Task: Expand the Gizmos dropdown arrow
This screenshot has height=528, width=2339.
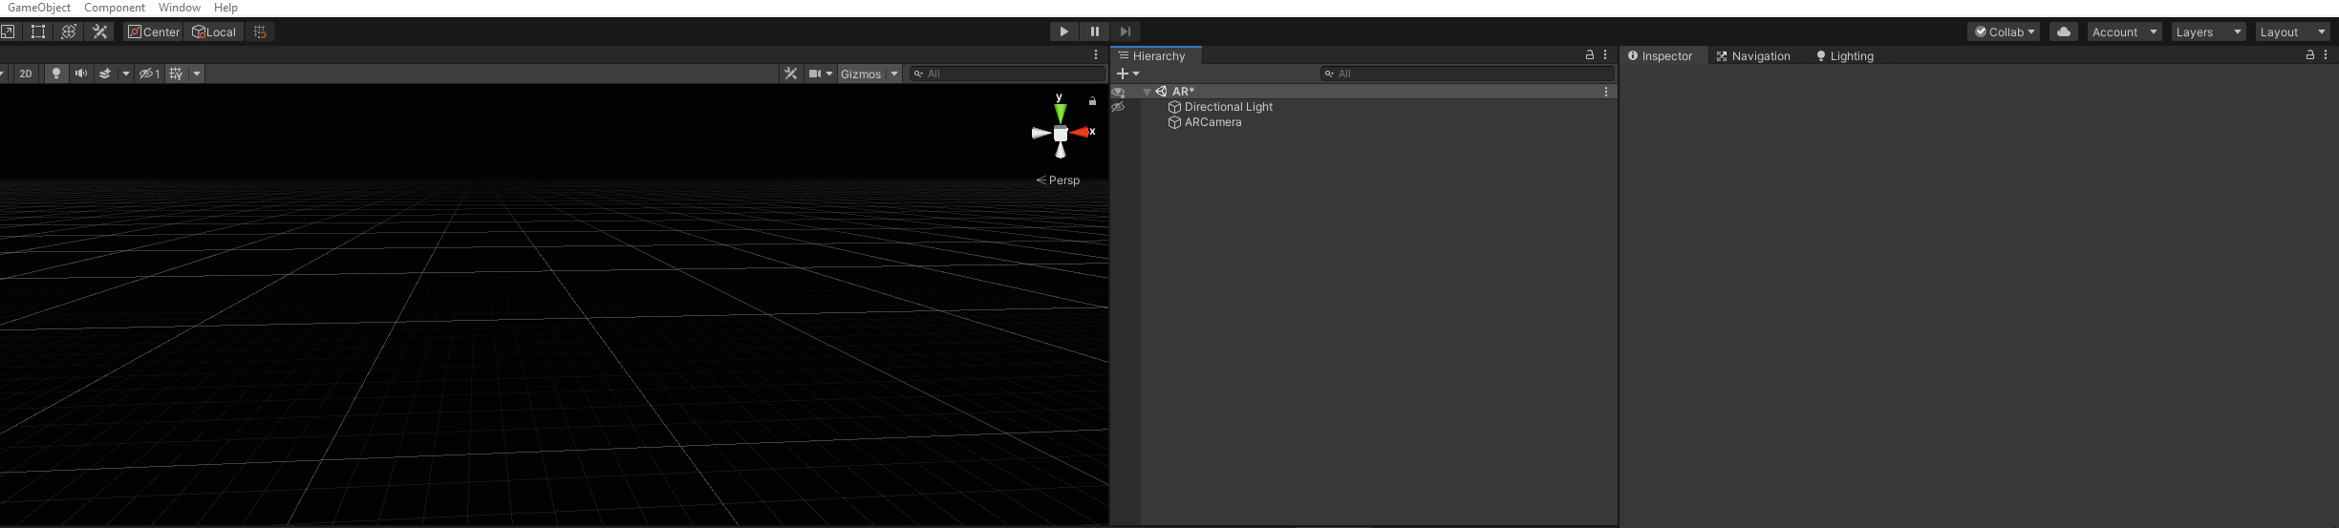Action: (894, 74)
